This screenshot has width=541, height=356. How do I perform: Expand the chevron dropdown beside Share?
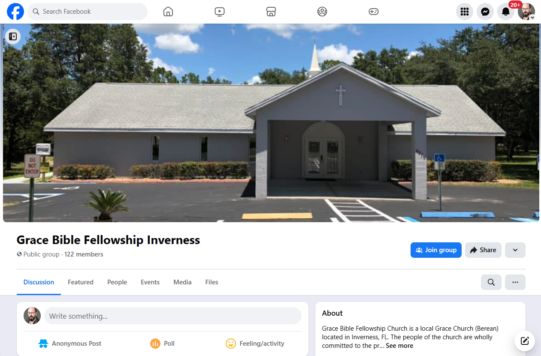point(515,250)
